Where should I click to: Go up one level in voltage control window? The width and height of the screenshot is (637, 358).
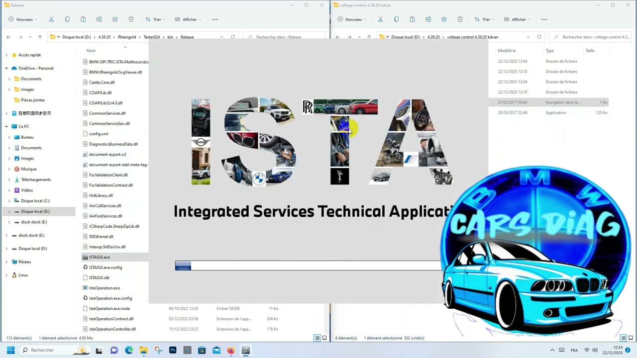(x=369, y=37)
